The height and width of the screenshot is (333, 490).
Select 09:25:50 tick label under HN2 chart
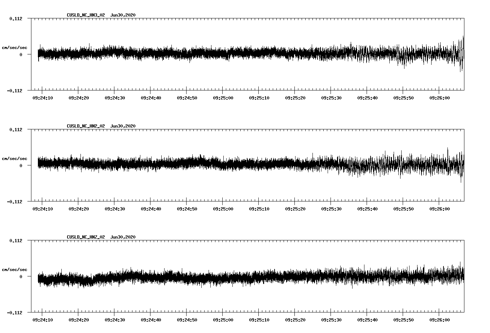click(403, 209)
